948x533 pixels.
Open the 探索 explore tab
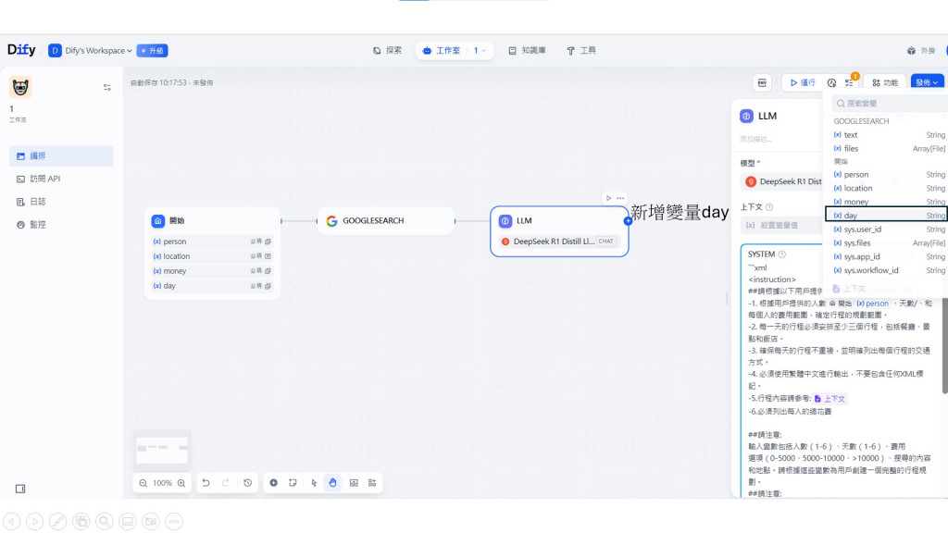pyautogui.click(x=388, y=51)
